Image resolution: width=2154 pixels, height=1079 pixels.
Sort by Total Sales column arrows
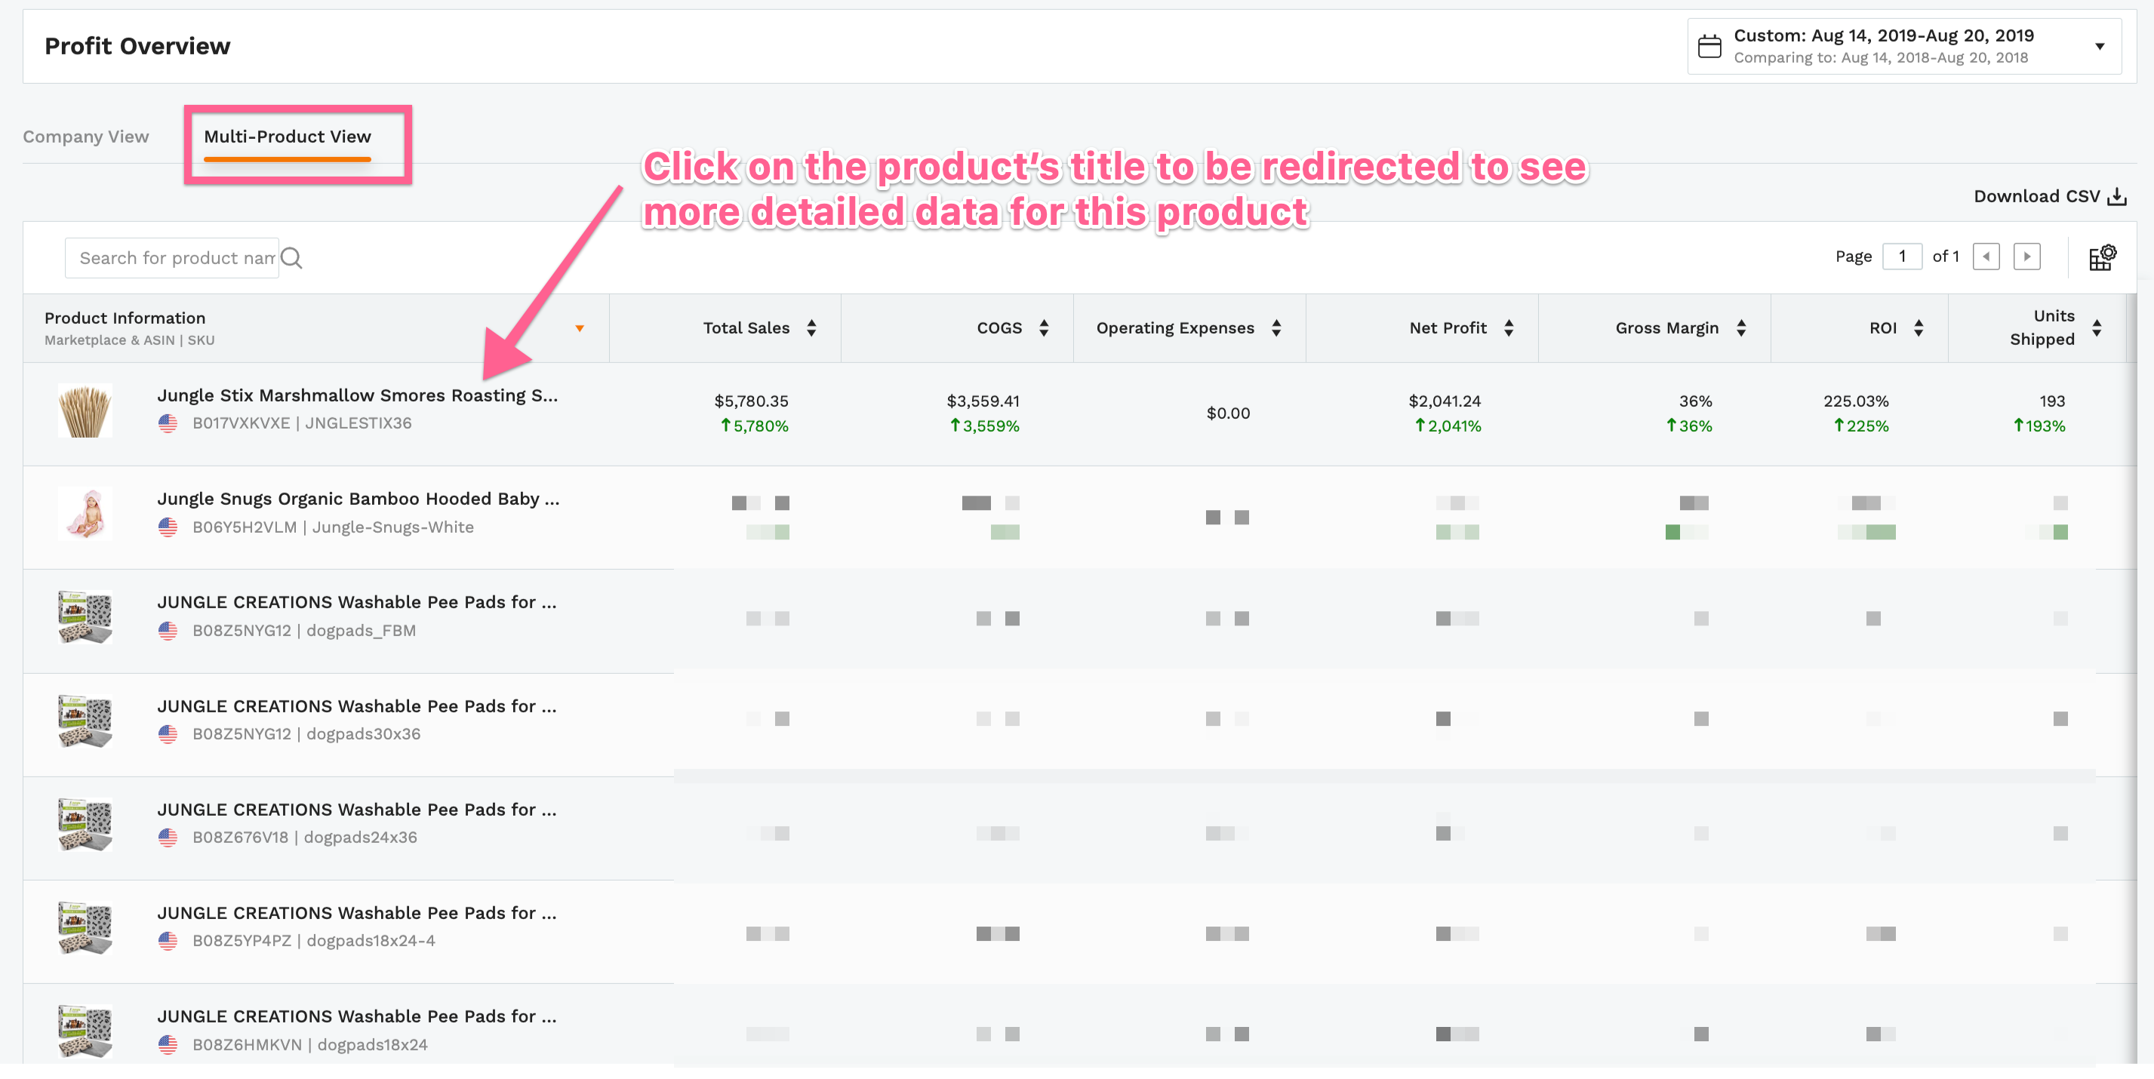(x=811, y=327)
